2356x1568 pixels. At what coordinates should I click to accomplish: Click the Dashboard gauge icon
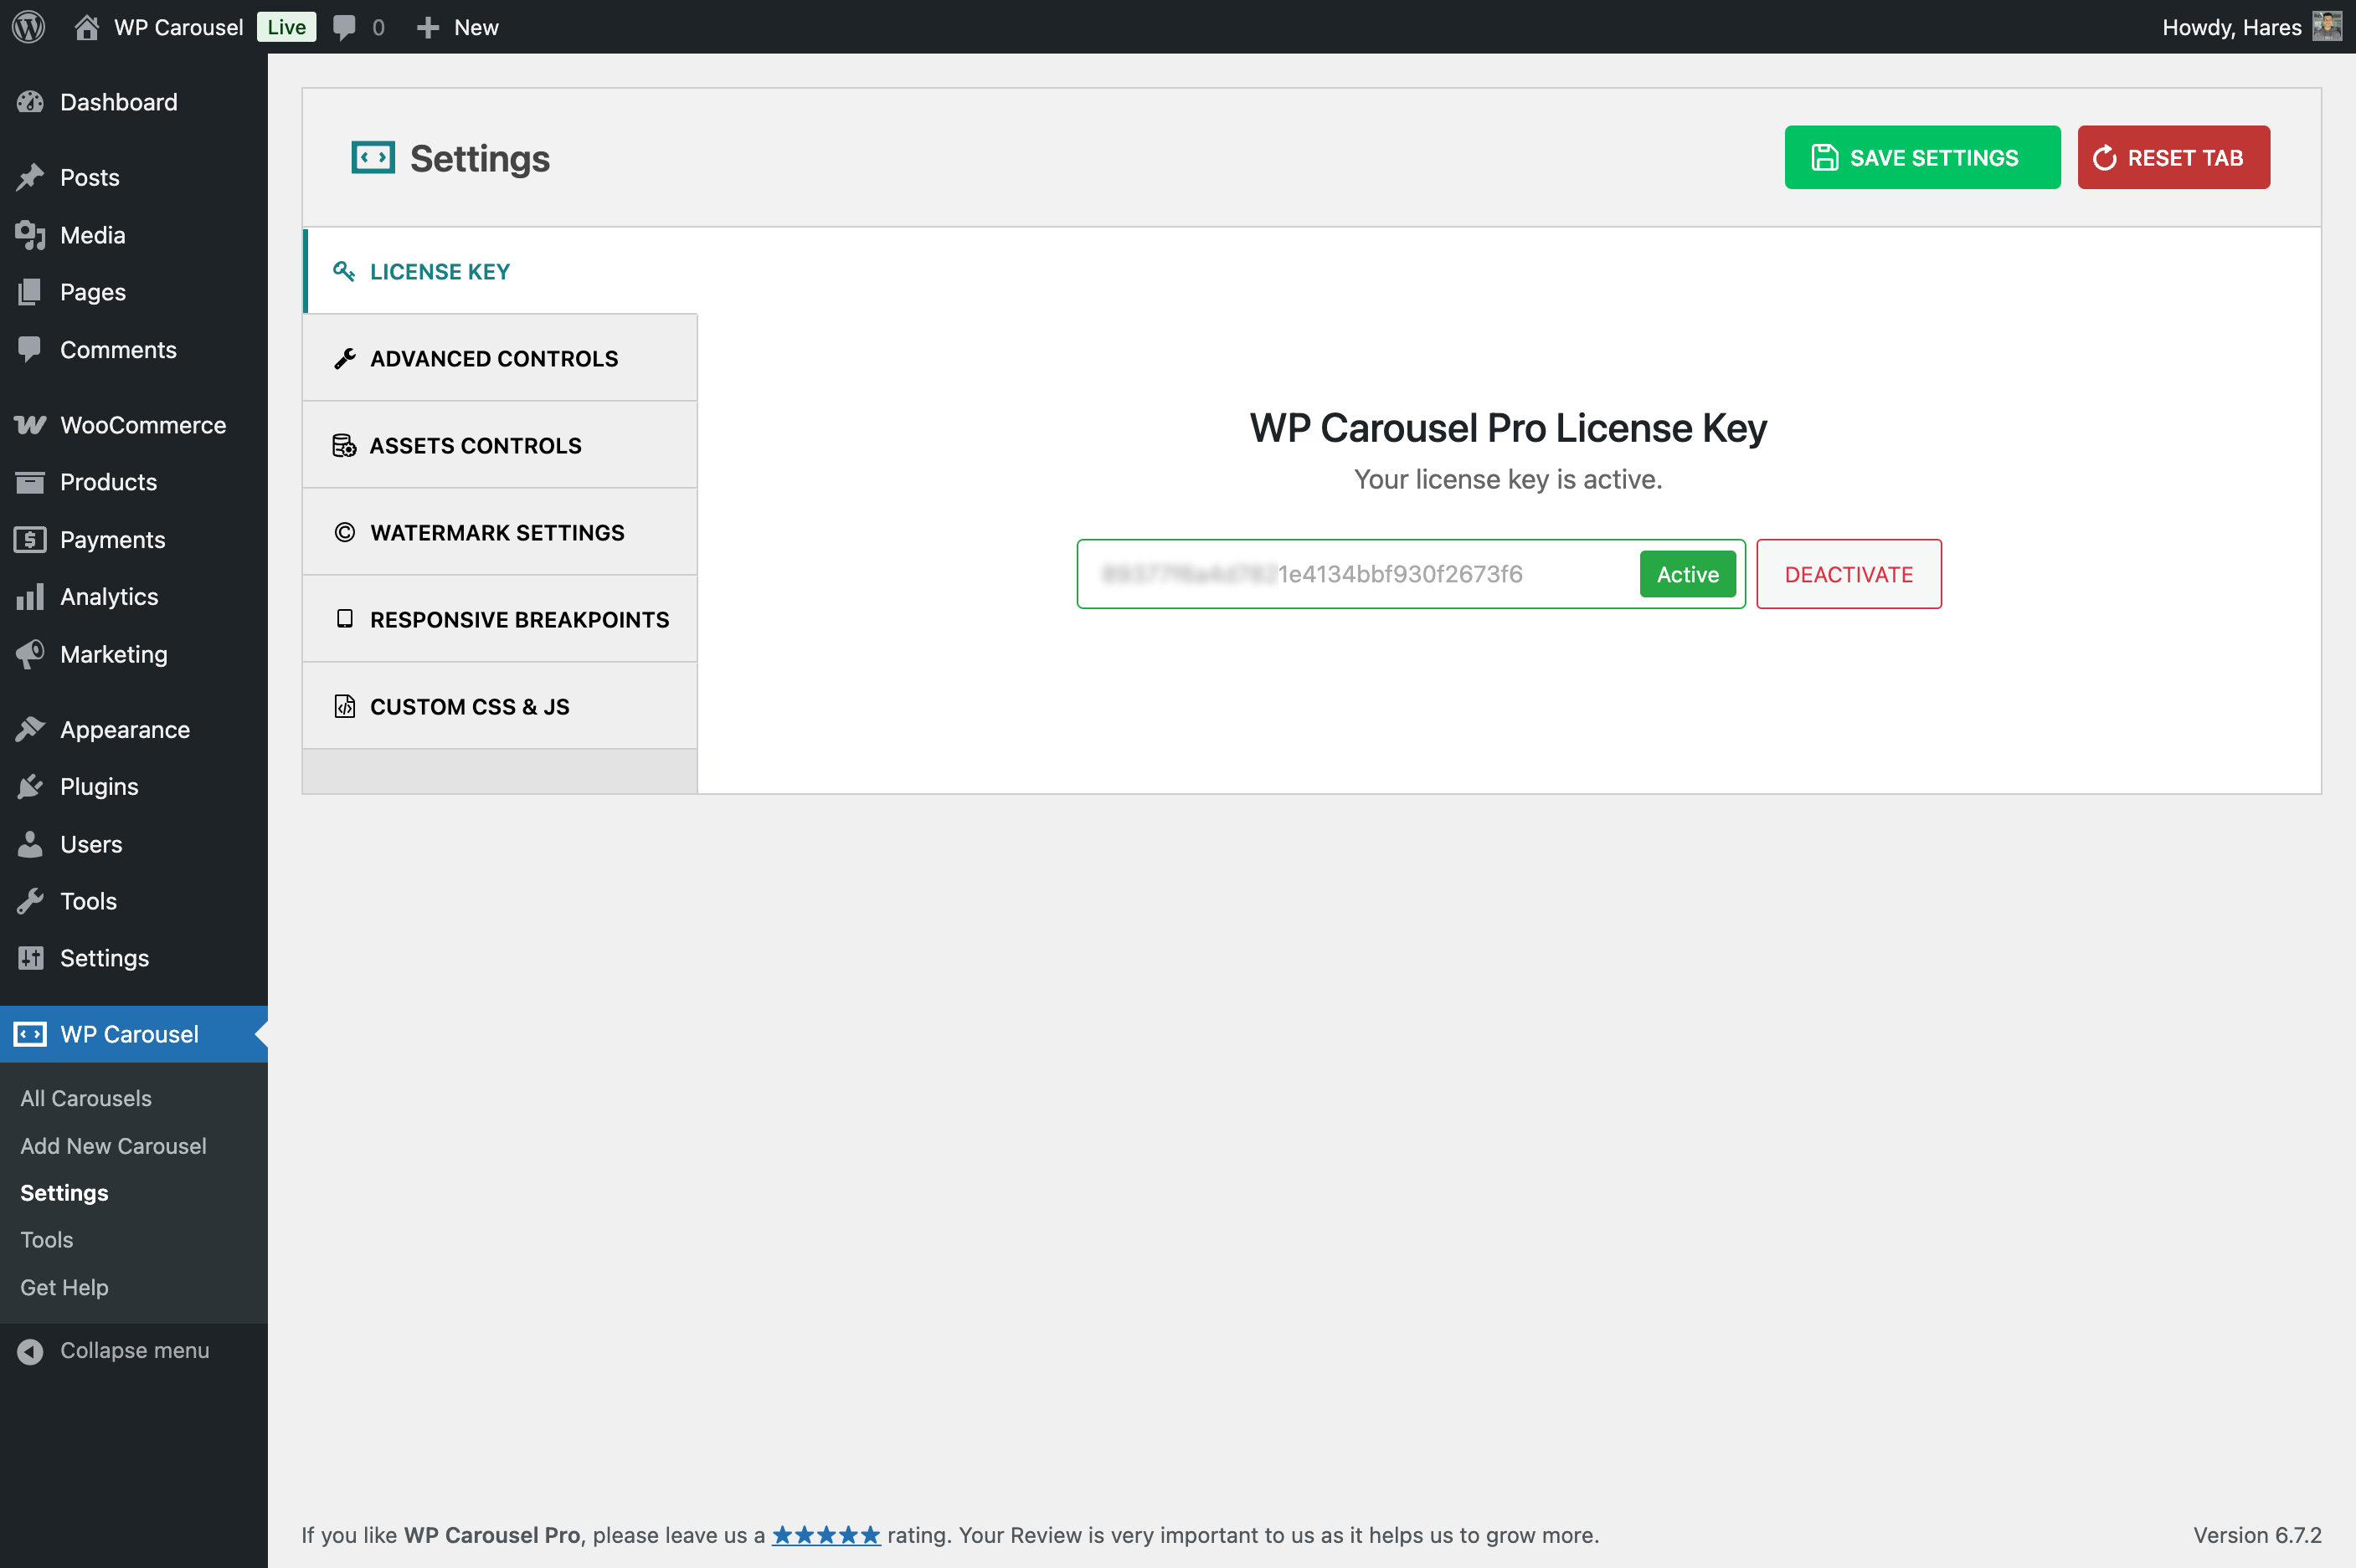point(30,102)
